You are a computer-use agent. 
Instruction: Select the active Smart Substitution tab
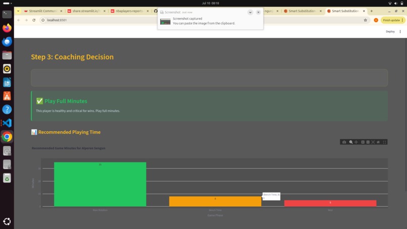tap(346, 11)
